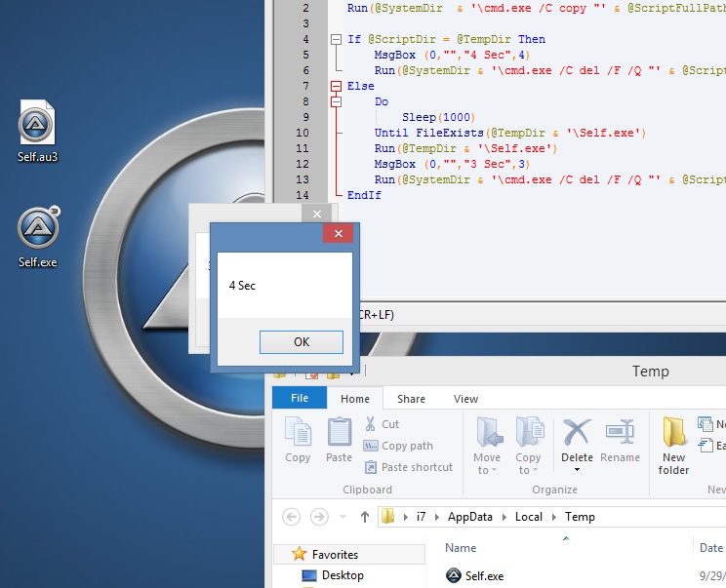Go up one folder with Up arrow
The height and width of the screenshot is (588, 726).
click(x=365, y=517)
